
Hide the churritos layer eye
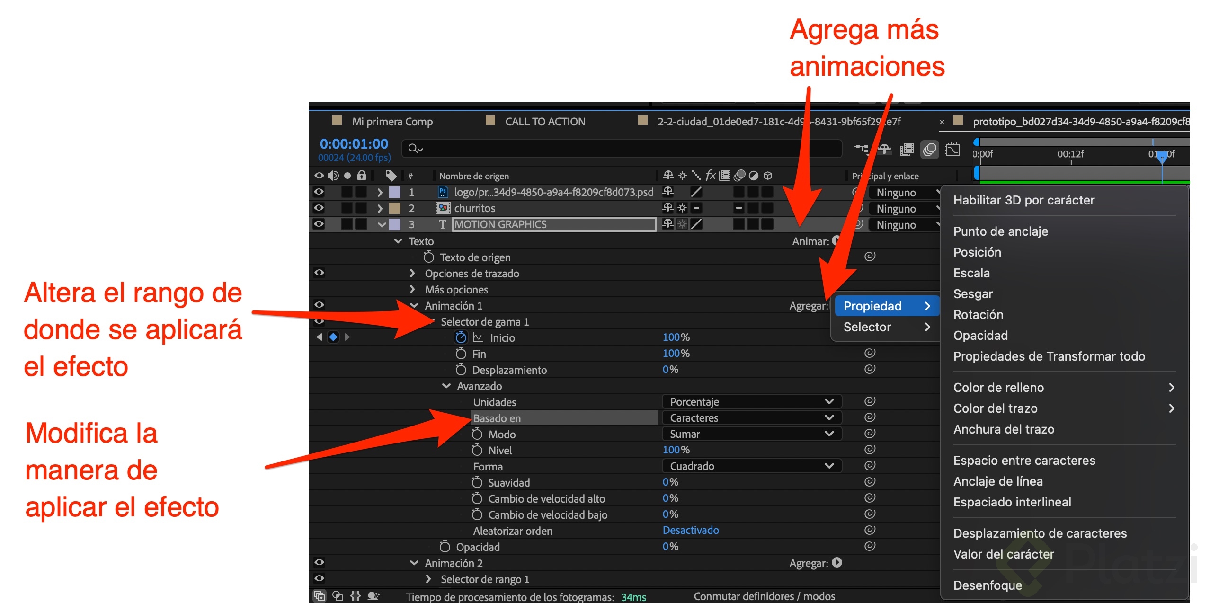pos(319,208)
